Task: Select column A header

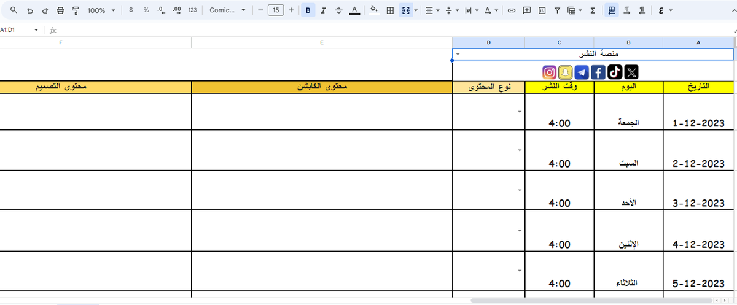Action: [x=698, y=42]
